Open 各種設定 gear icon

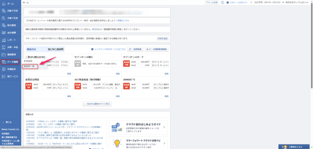point(4,69)
